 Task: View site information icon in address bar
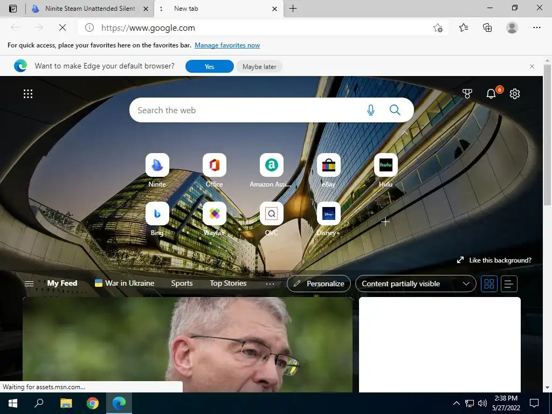click(x=89, y=27)
